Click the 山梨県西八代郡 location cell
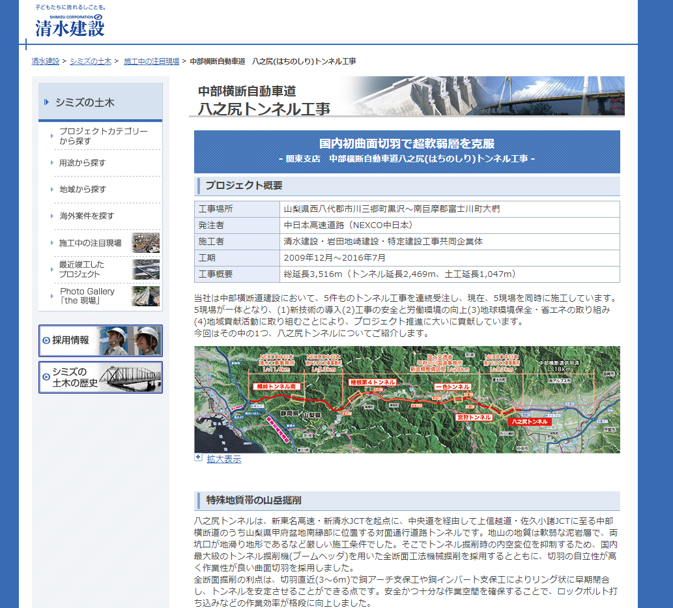The width and height of the screenshot is (673, 608). (x=450, y=209)
